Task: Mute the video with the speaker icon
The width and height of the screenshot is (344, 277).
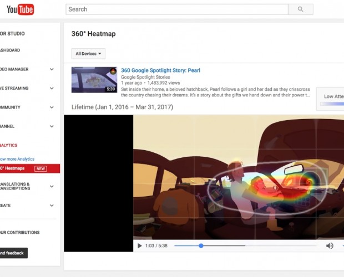Action: pyautogui.click(x=330, y=245)
